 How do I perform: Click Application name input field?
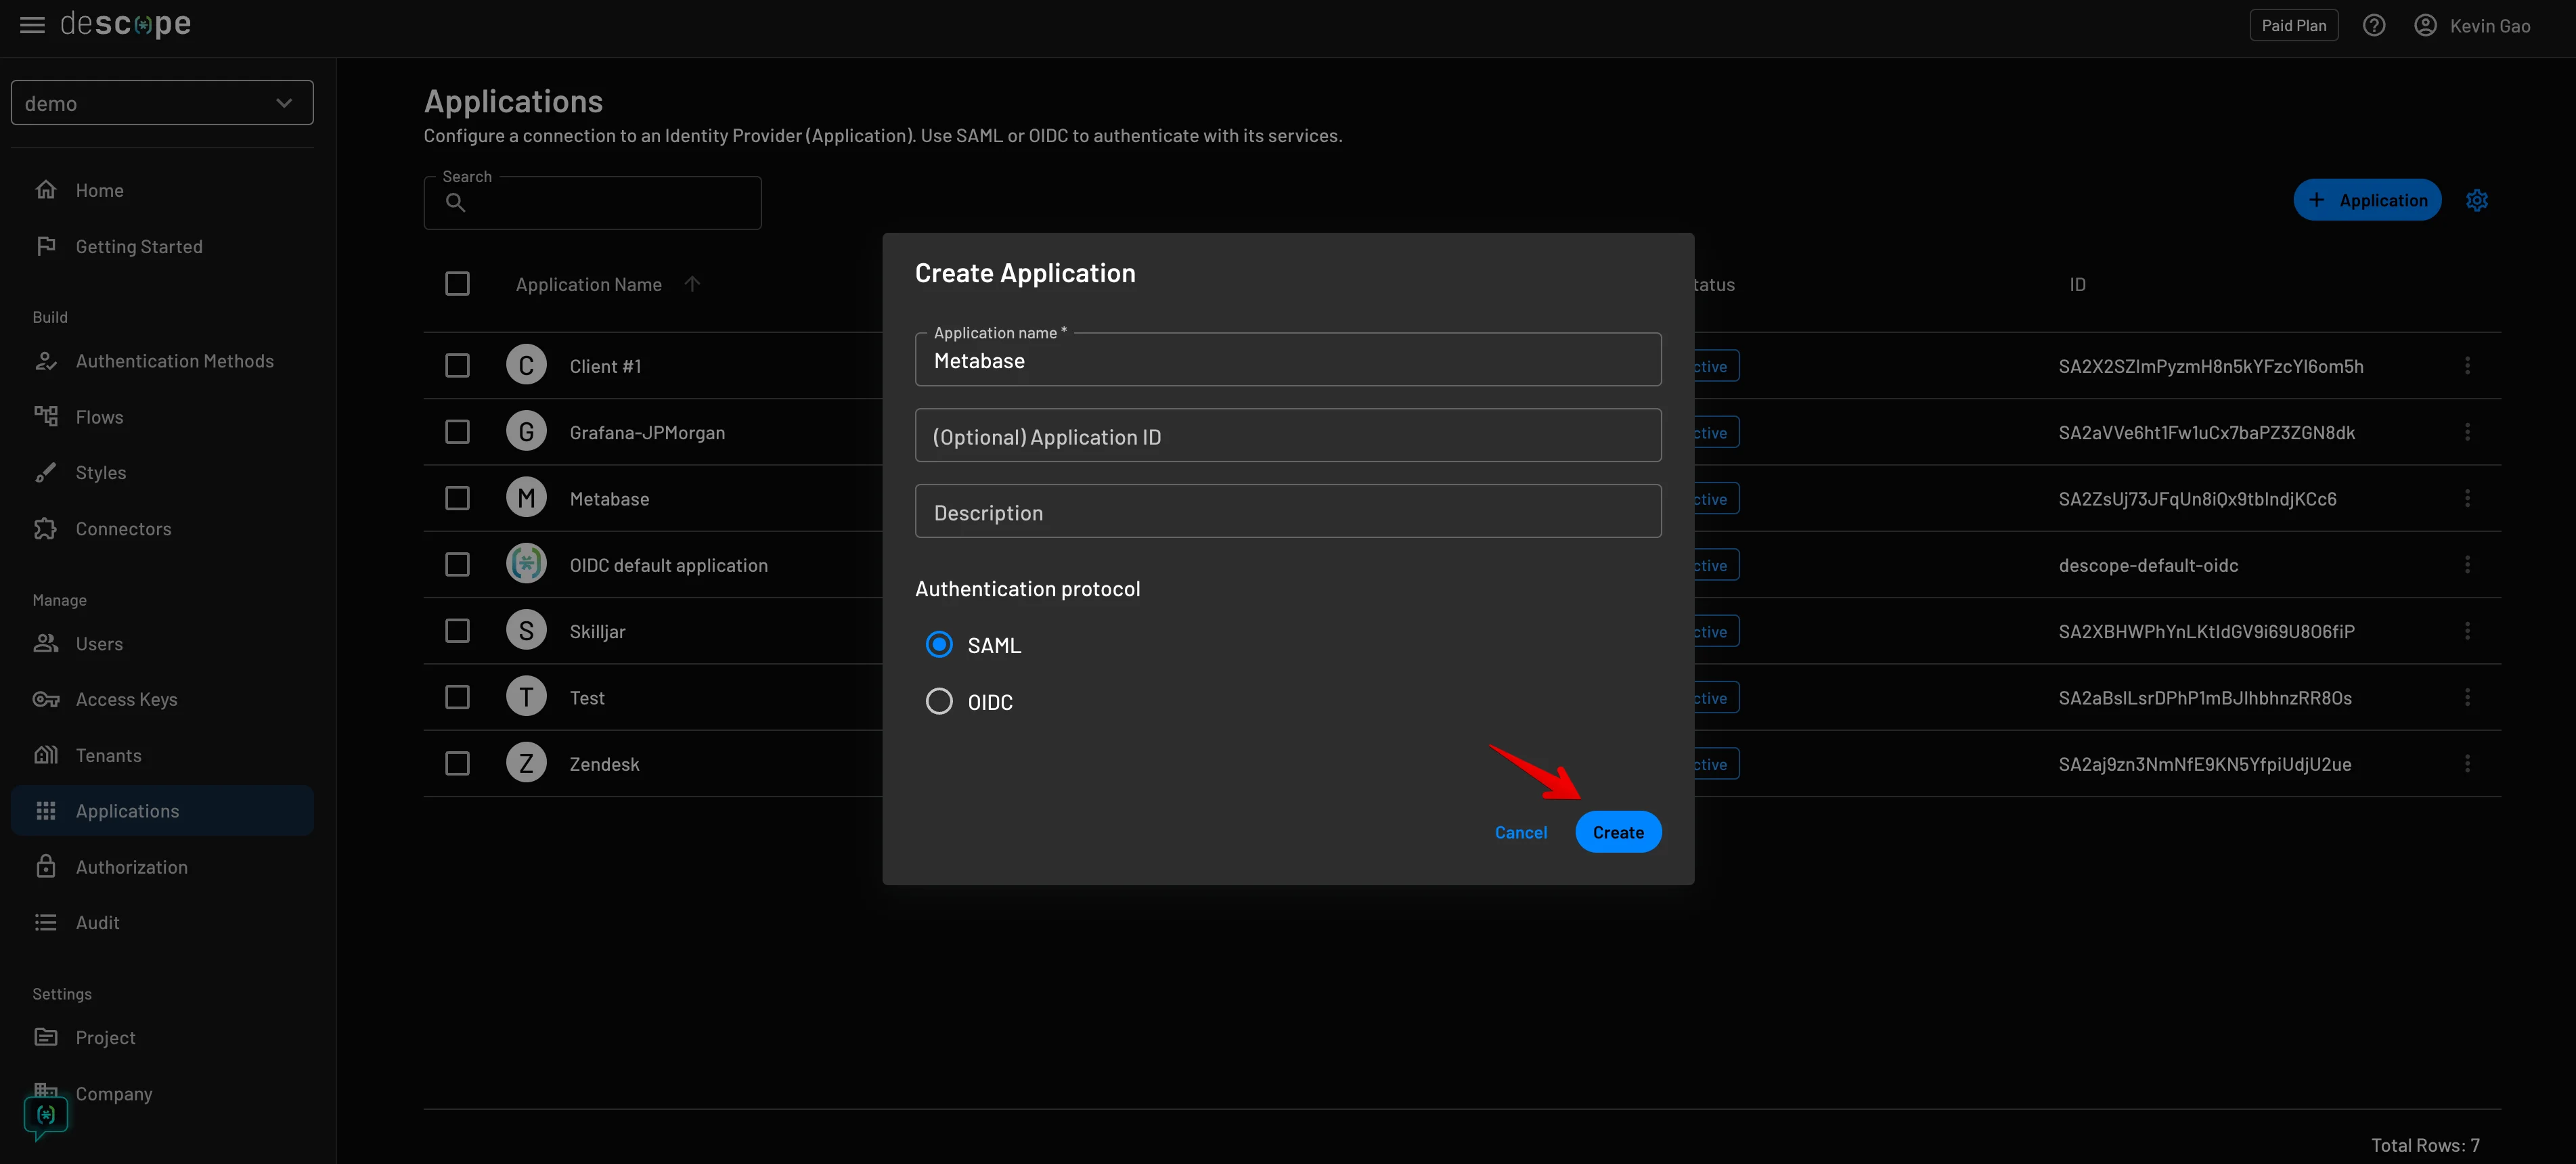(1288, 358)
